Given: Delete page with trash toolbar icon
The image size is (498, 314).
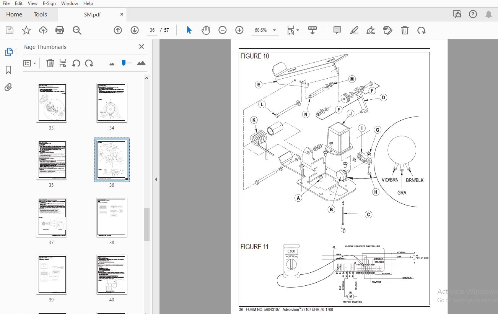Looking at the screenshot, I should [405, 30].
